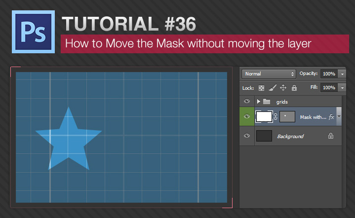Open the Normal blend mode dropdown
The image size is (355, 218).
269,73
